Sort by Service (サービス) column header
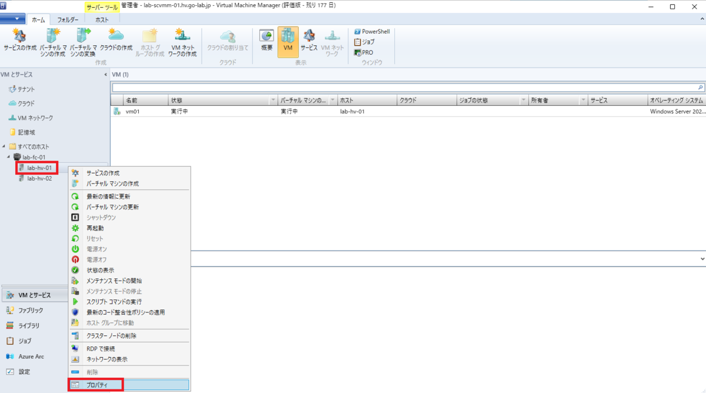 [x=618, y=101]
